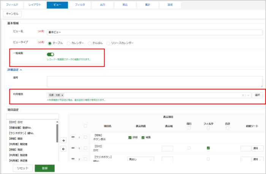Add selected field with right arrow button

pyautogui.click(x=63, y=141)
